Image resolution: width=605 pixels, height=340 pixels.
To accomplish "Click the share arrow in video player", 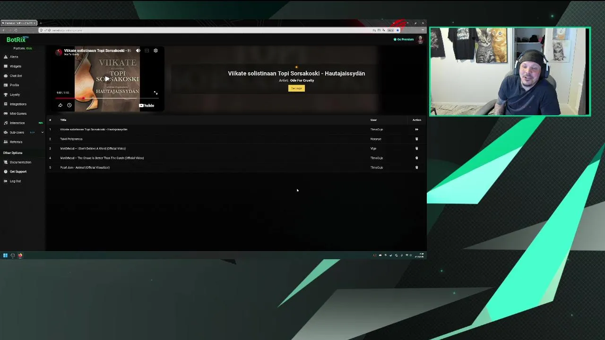I will pos(60,105).
